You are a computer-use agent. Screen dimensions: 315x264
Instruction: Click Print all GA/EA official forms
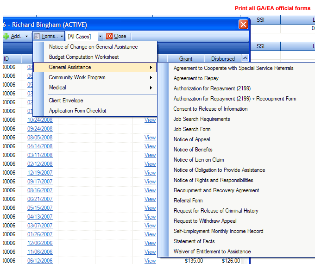272,8
